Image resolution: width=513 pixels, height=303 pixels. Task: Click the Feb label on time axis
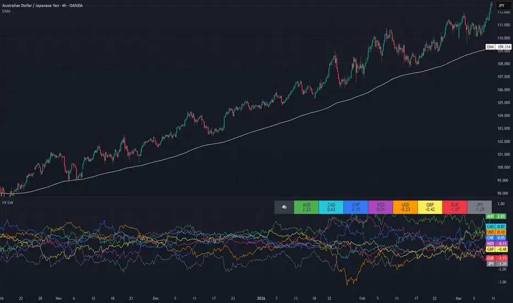tap(362, 299)
